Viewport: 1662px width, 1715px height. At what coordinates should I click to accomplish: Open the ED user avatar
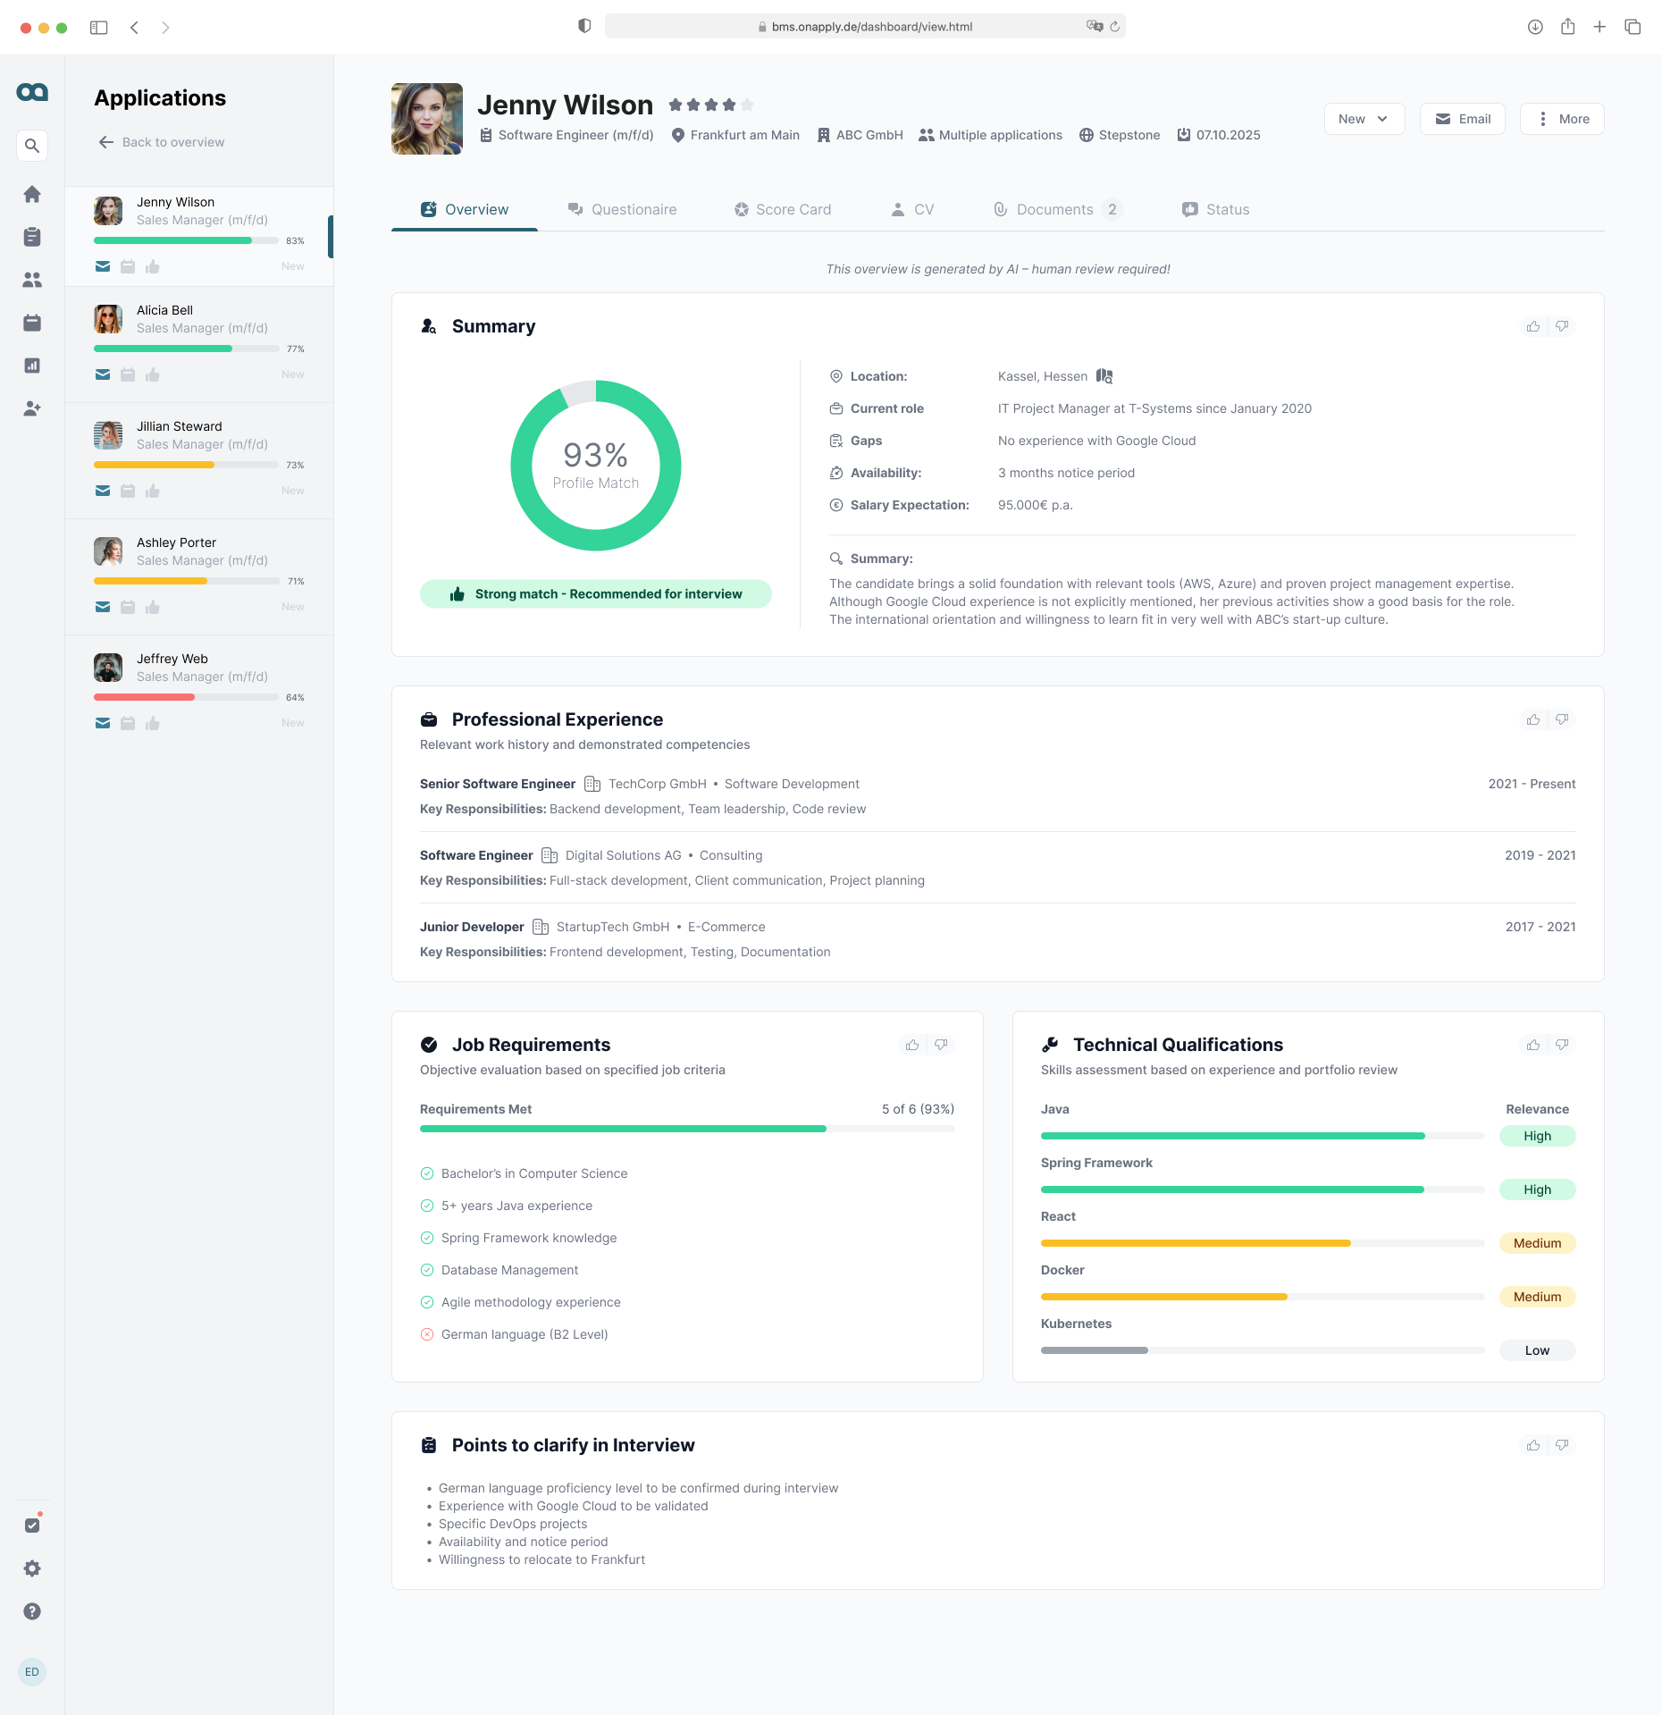32,1672
